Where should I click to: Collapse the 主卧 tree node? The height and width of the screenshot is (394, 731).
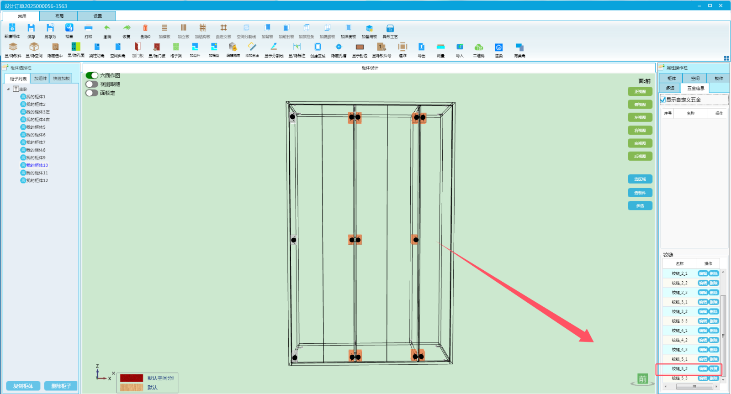[x=8, y=89]
